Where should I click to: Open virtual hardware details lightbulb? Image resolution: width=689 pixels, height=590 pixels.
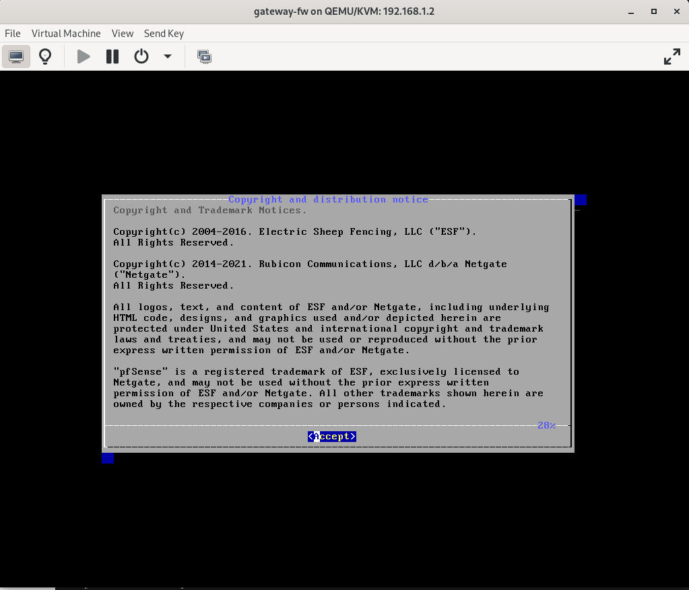[45, 57]
